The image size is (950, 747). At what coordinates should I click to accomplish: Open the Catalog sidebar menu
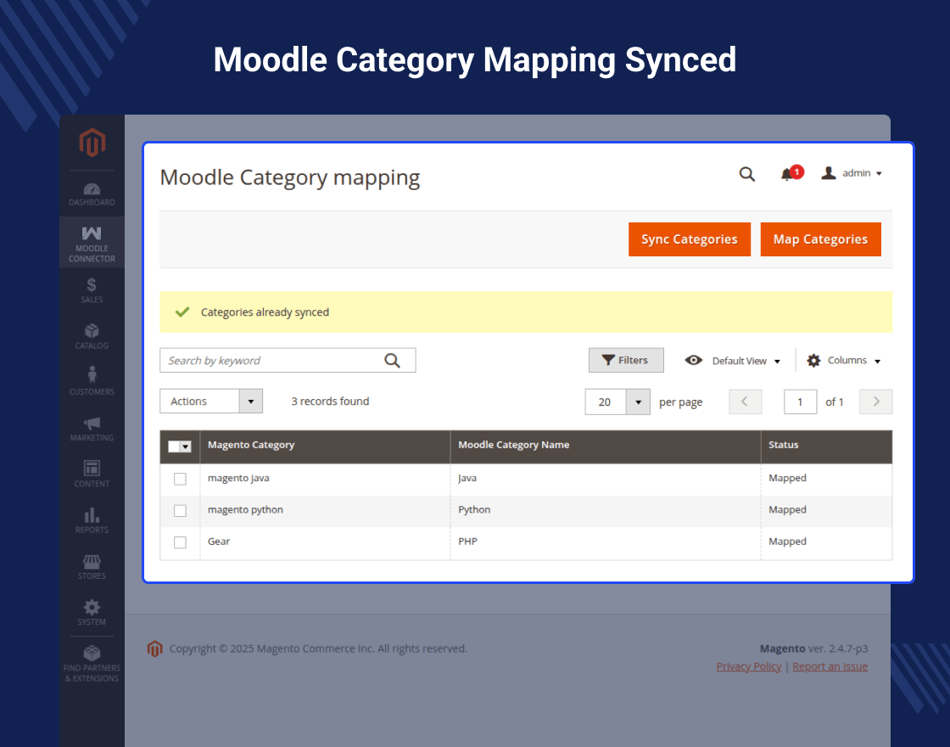coord(92,336)
